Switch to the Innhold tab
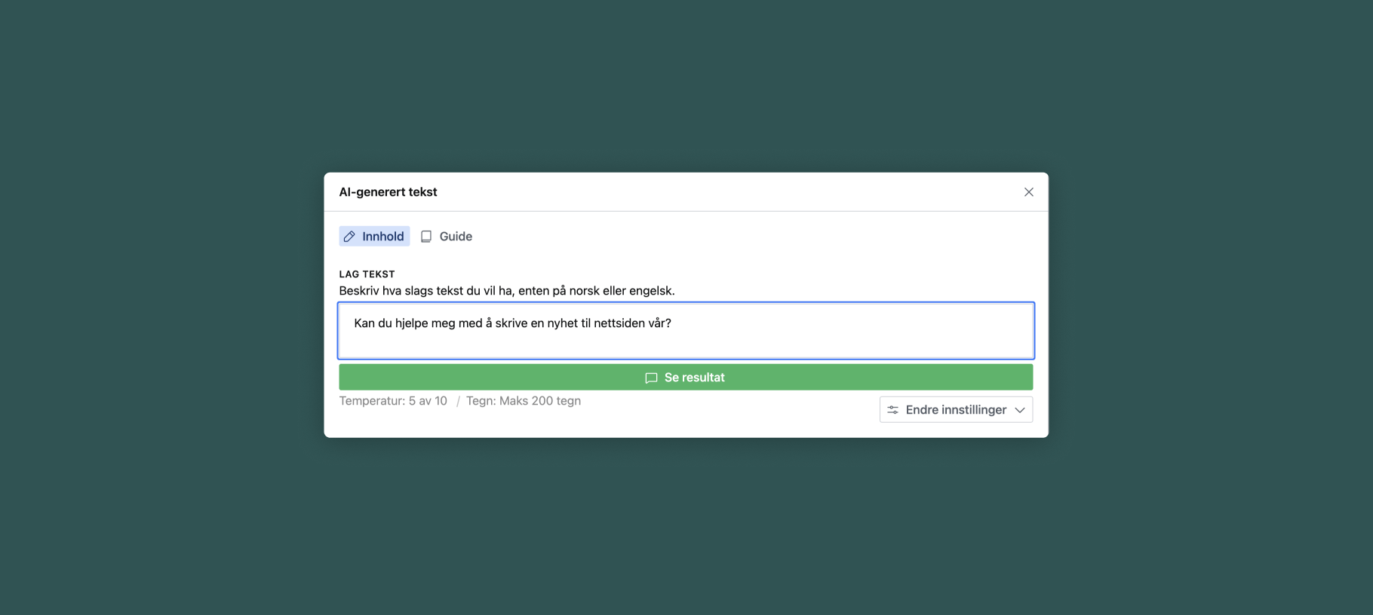The height and width of the screenshot is (615, 1373). [x=374, y=236]
